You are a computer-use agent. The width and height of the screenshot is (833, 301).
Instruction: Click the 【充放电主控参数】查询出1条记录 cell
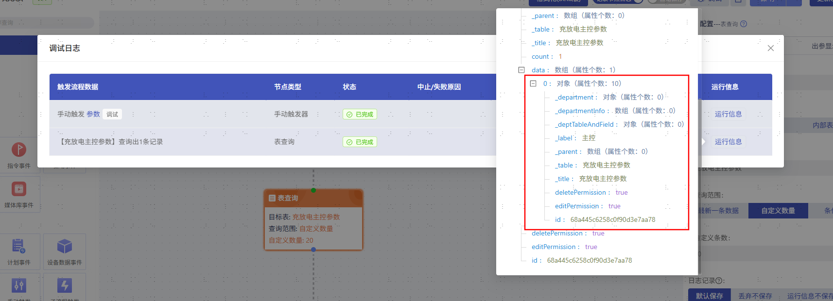click(110, 142)
